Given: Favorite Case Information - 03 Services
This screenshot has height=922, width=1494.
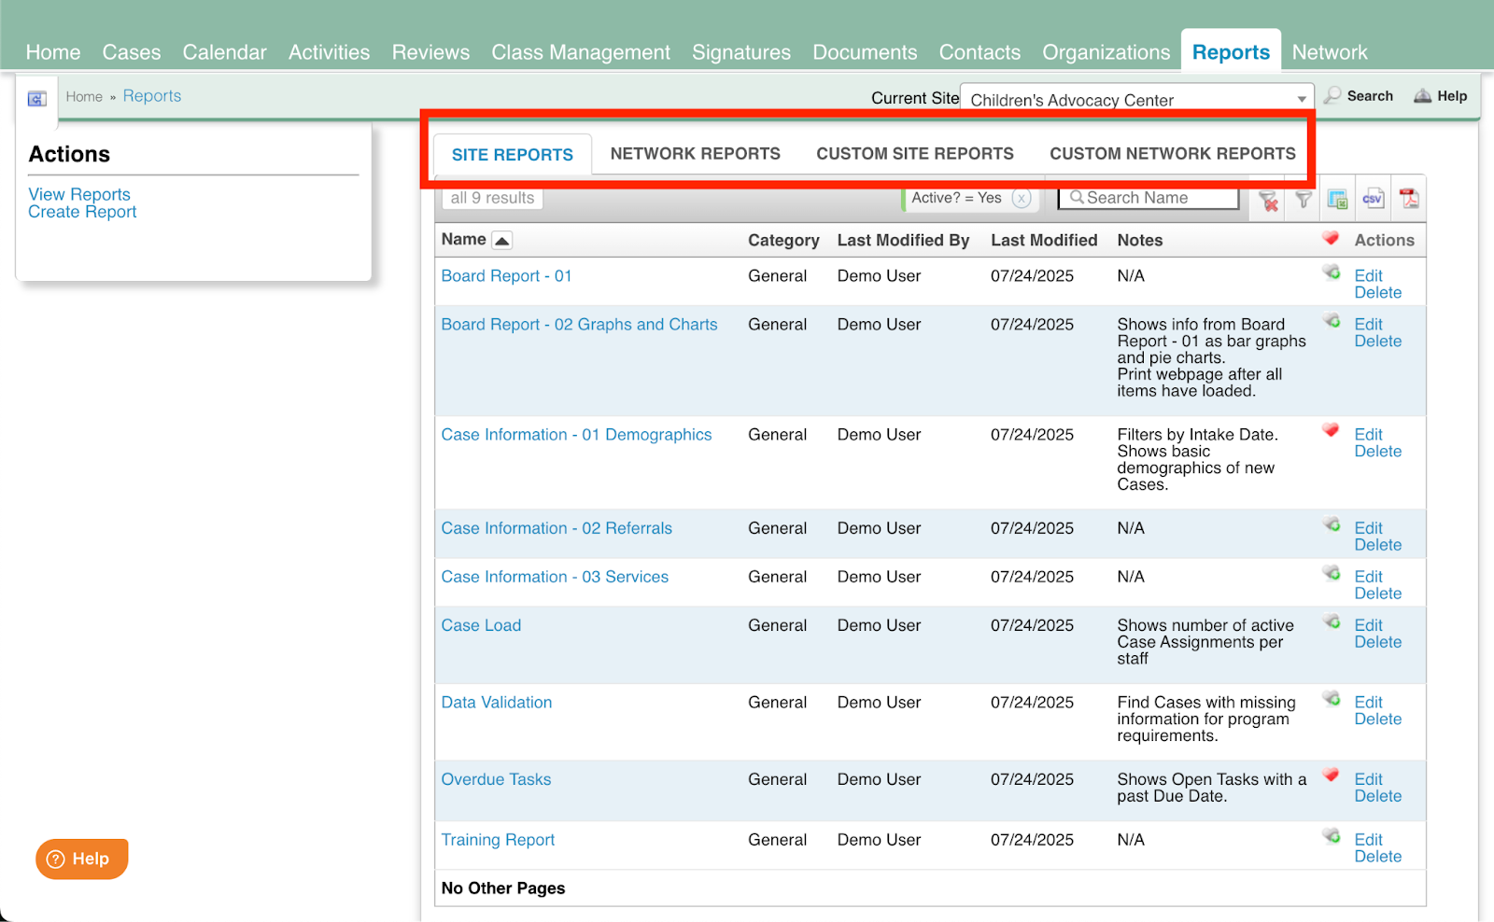Looking at the screenshot, I should click(x=1332, y=573).
